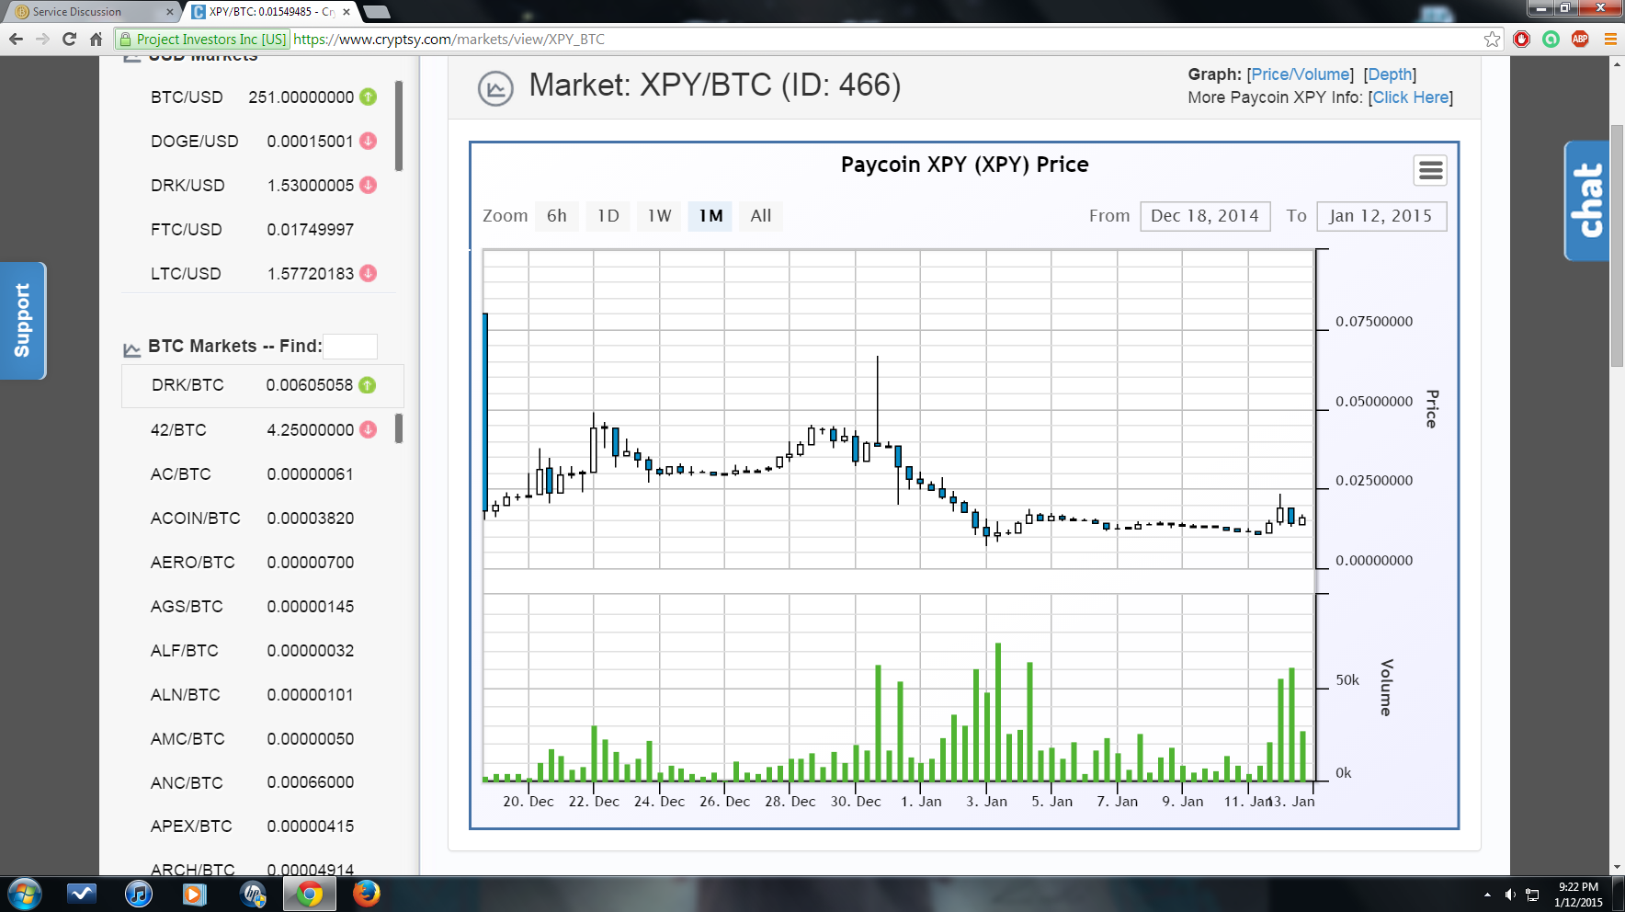Click the red down arrow next to 42/BTC
Screen dimensions: 1625x912
click(368, 429)
